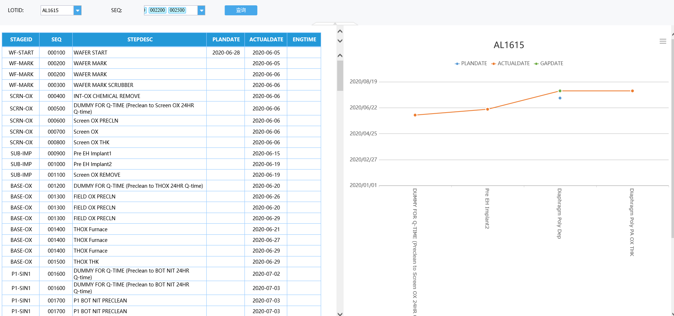
Task: Click the WAFER MARK SCRUBBER cell
Action: (x=140, y=85)
